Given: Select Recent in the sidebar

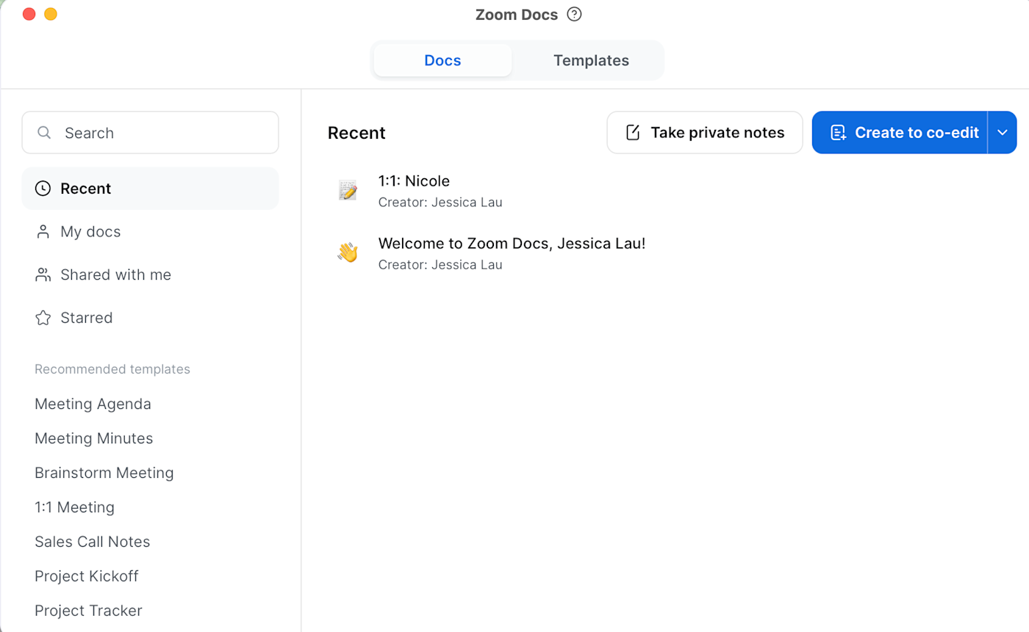Looking at the screenshot, I should click(x=150, y=189).
